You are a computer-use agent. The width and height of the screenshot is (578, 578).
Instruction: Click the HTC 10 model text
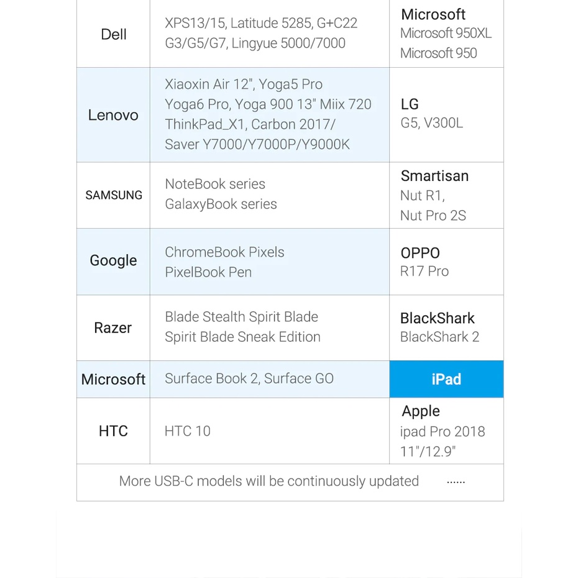(188, 431)
